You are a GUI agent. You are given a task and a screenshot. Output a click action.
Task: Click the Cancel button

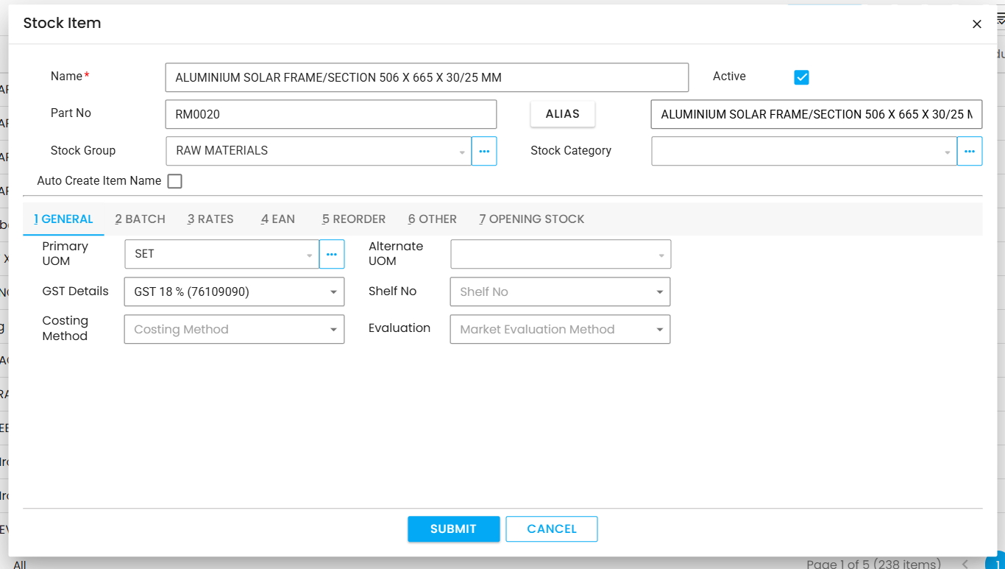(x=552, y=529)
